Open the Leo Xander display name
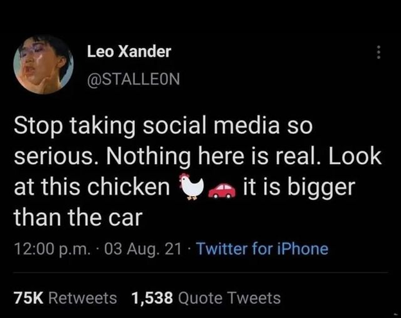Screen dimensions: 401x318 tap(129, 51)
